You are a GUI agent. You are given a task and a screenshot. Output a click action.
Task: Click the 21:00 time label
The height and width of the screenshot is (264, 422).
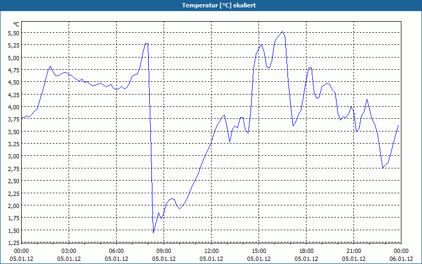tap(353, 251)
